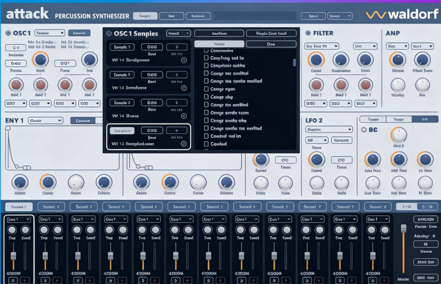441x284 pixels.
Task: Click the red-symbol button under the second mixer channel
Action: click(57, 280)
